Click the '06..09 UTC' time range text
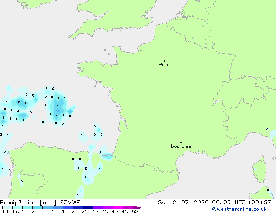276x213 pixels. 229,203
